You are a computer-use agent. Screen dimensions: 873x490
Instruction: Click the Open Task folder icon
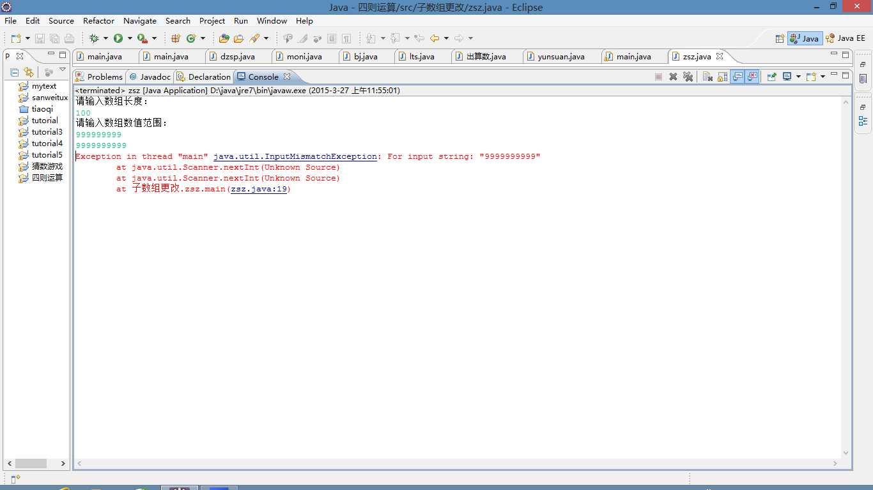[x=238, y=39]
